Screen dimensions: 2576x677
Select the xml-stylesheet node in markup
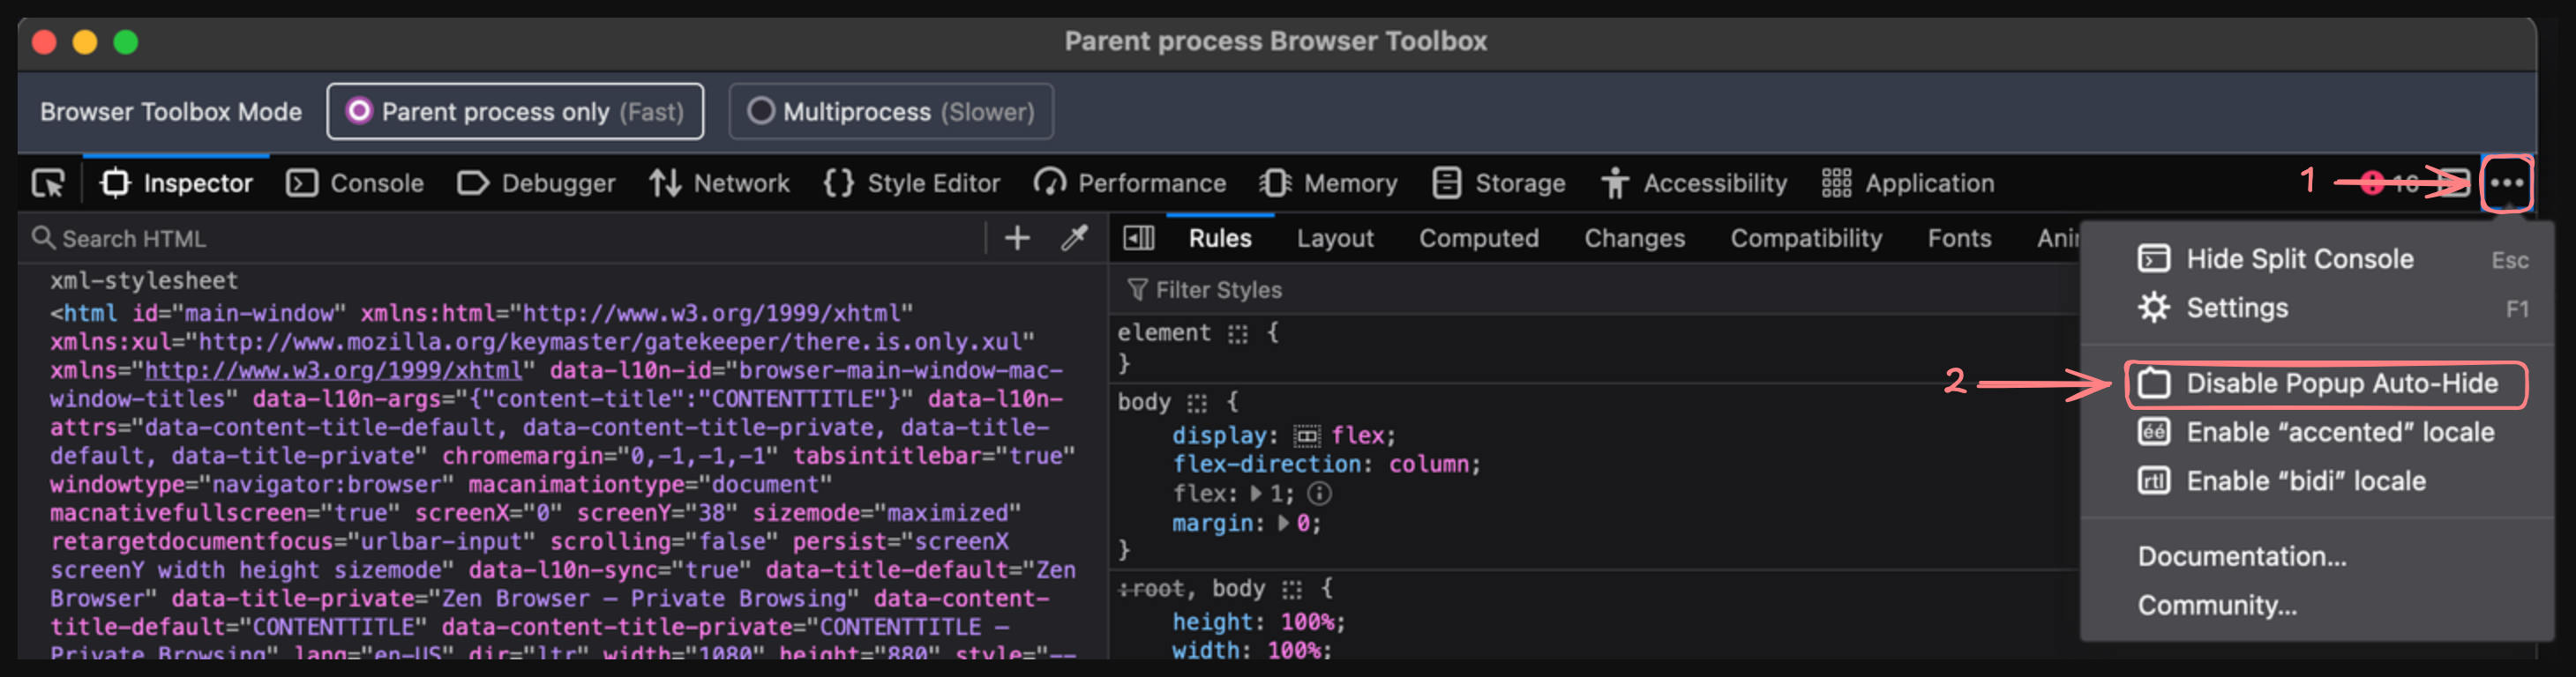click(144, 281)
